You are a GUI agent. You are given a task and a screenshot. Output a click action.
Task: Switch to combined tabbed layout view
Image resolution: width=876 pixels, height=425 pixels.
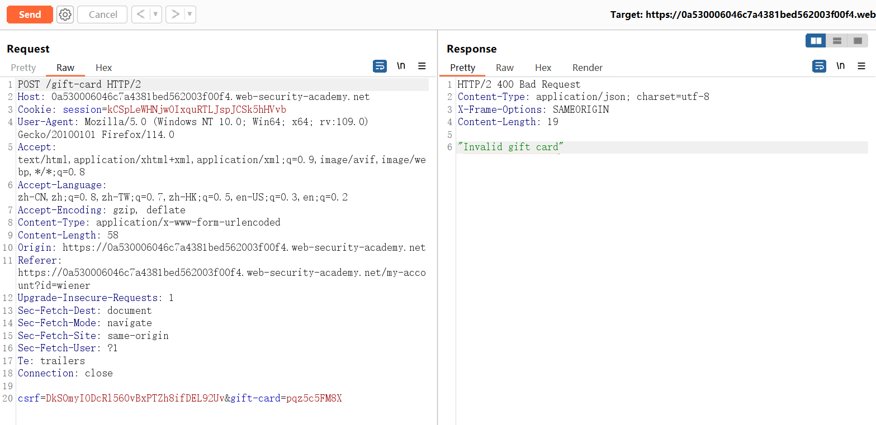click(858, 41)
